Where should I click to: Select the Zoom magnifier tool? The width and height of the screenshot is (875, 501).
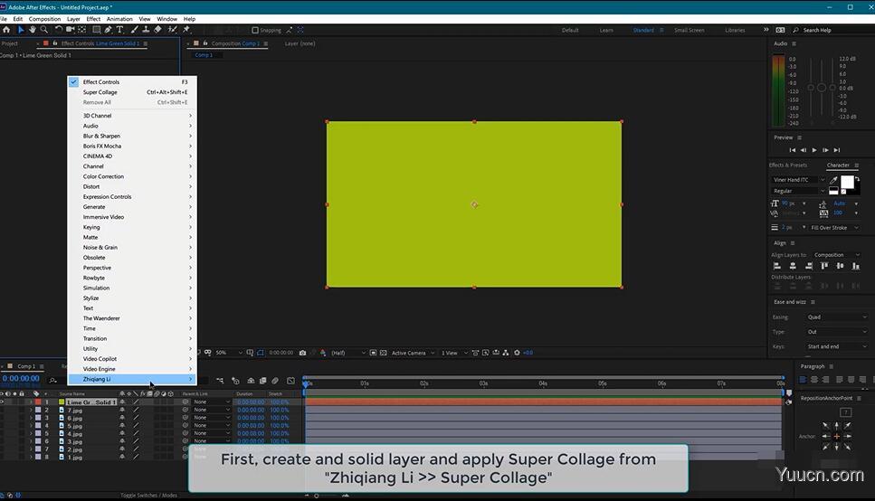pyautogui.click(x=43, y=30)
